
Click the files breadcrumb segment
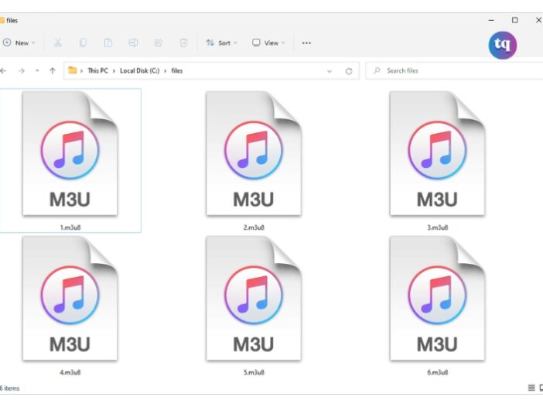click(177, 70)
